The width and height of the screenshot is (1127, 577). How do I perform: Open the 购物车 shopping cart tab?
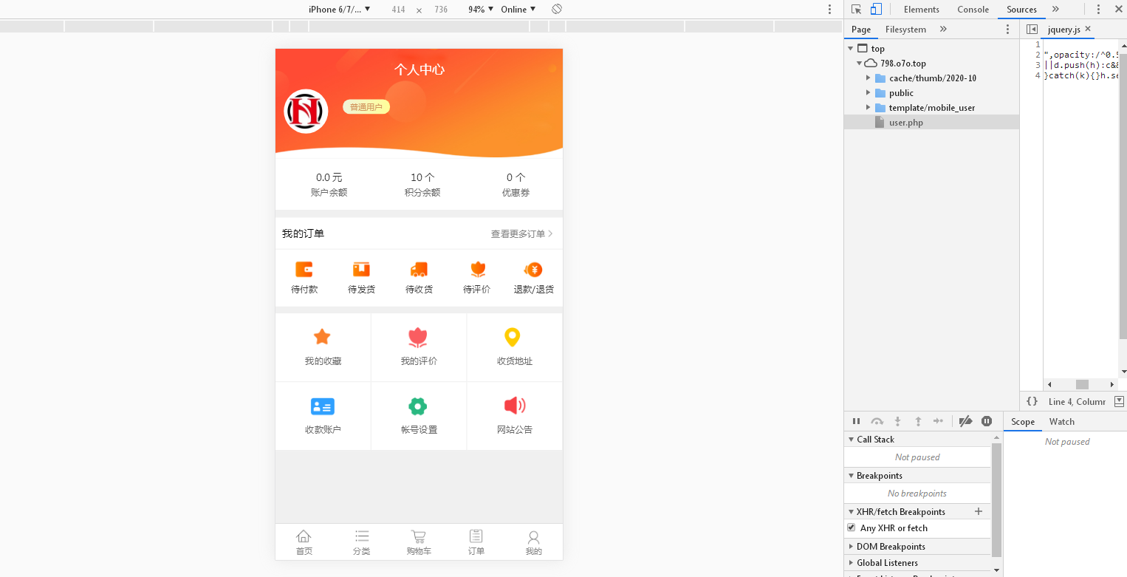click(x=419, y=542)
